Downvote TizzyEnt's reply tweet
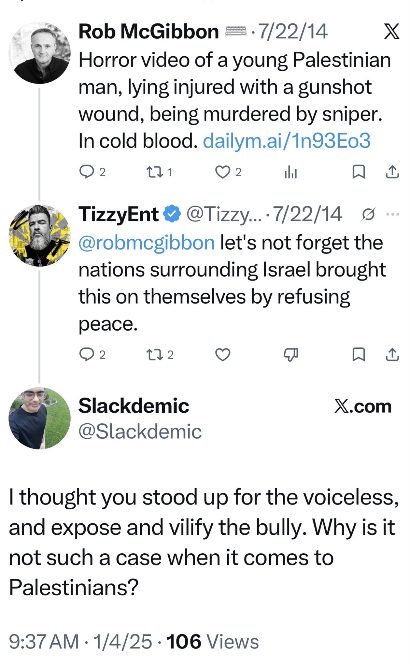This screenshot has height=667, width=410. 290,355
